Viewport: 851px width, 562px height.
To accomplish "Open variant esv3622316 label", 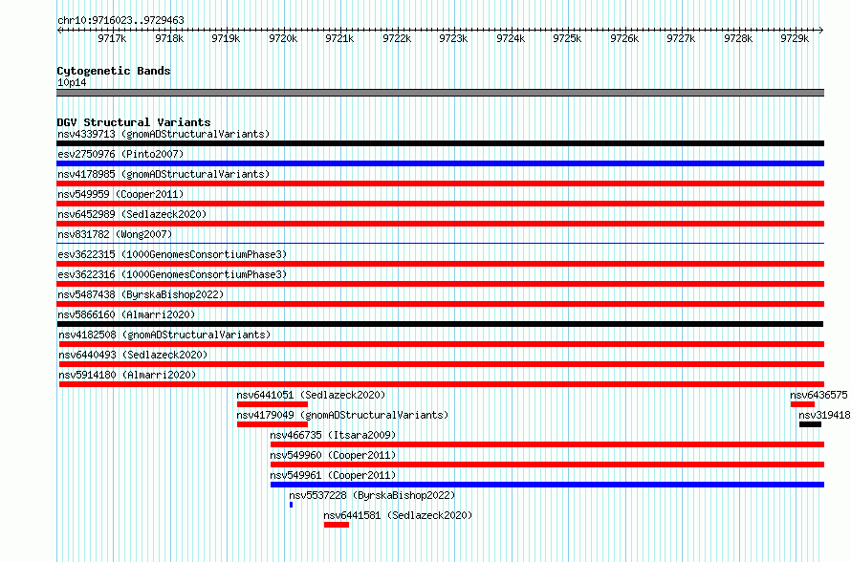I will [x=172, y=274].
